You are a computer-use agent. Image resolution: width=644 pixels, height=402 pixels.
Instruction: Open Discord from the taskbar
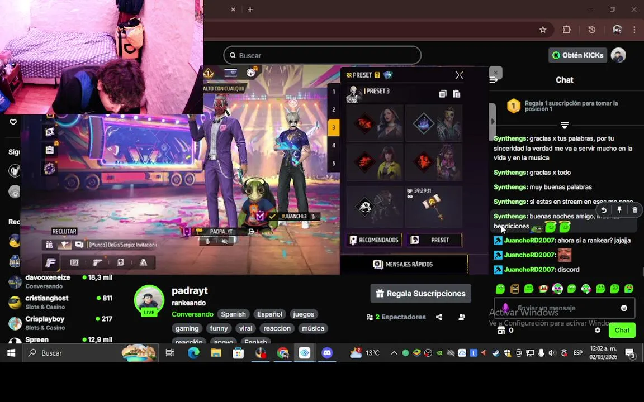[x=327, y=353]
